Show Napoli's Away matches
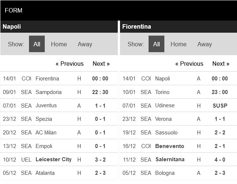The height and width of the screenshot is (184, 237). click(x=85, y=44)
